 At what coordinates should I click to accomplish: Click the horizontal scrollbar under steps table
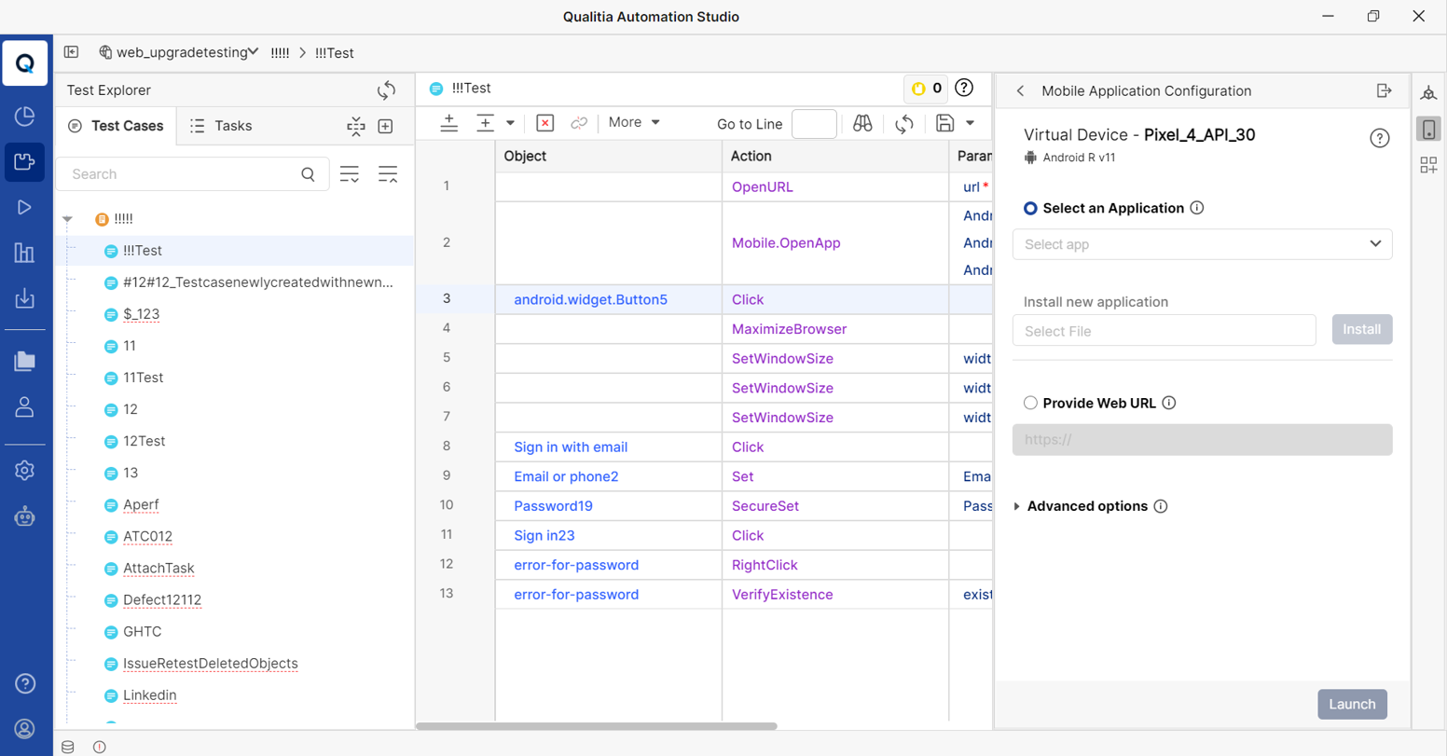(x=597, y=725)
